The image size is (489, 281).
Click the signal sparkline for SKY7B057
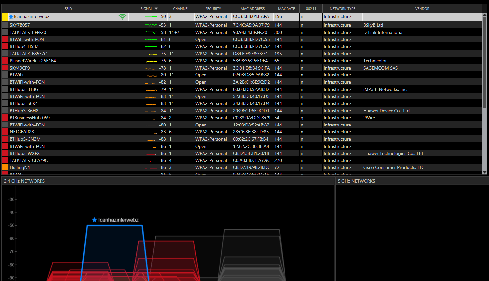point(151,25)
